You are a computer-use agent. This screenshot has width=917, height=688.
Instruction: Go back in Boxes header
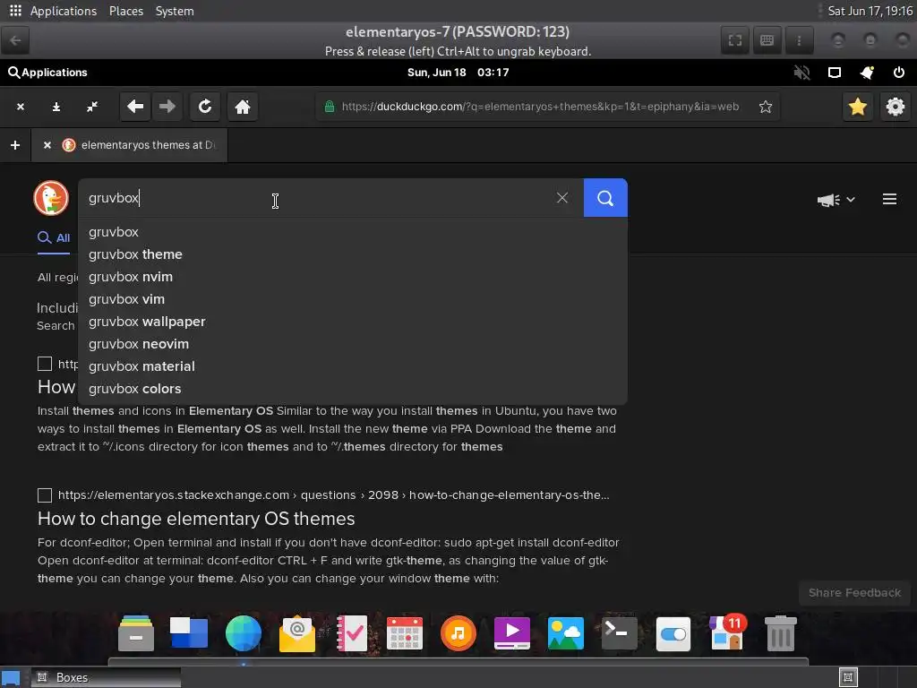15,40
